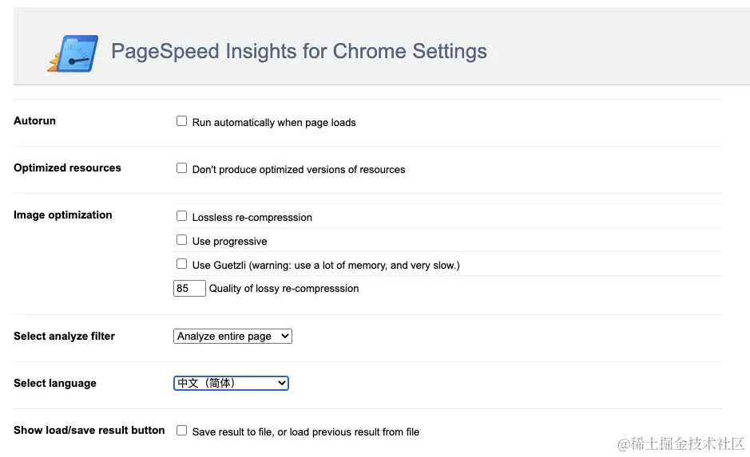Click the lossy quality input showing 85
The width and height of the screenshot is (750, 457).
pos(189,288)
